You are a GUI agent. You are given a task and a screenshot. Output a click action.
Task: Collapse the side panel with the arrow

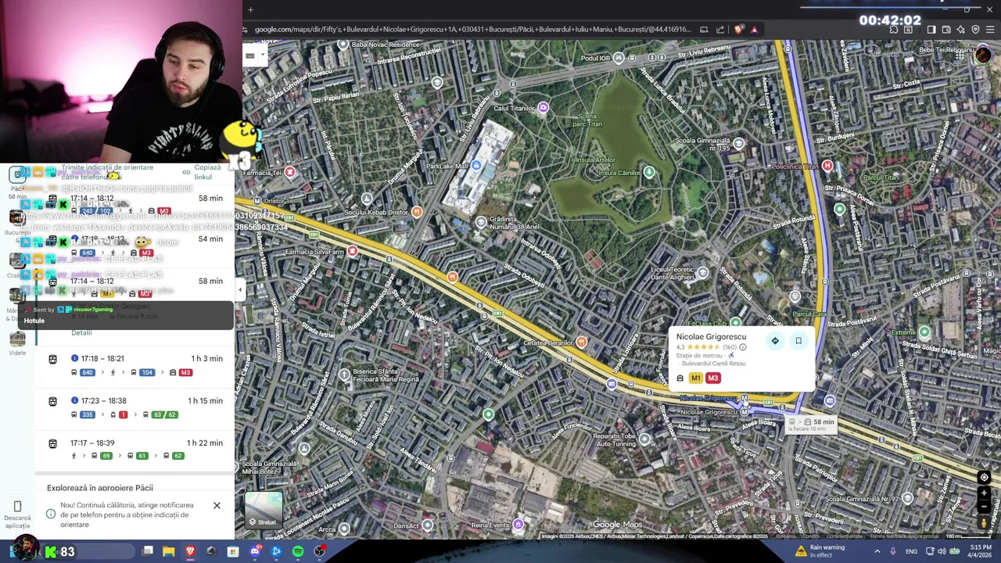(240, 289)
